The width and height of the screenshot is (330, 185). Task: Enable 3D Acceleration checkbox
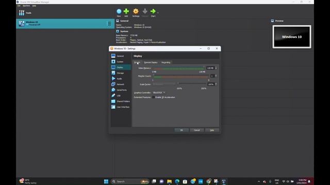click(154, 97)
